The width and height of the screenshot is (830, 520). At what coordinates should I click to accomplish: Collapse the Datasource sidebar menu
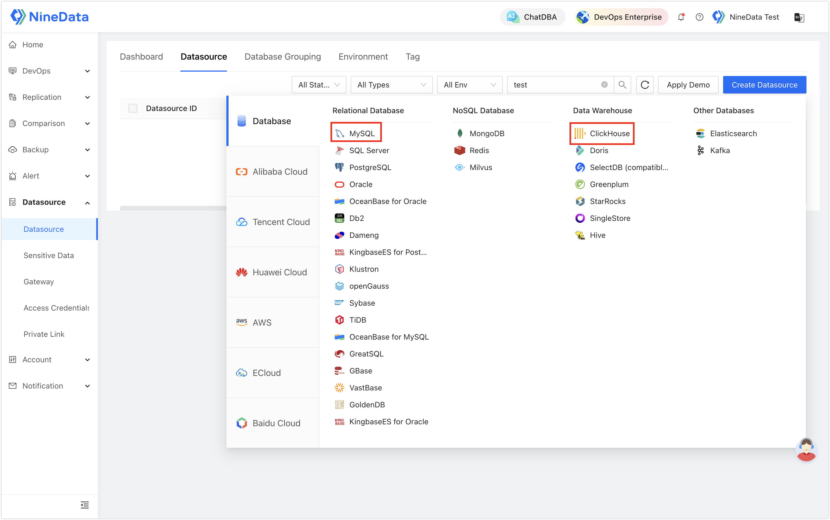[49, 202]
